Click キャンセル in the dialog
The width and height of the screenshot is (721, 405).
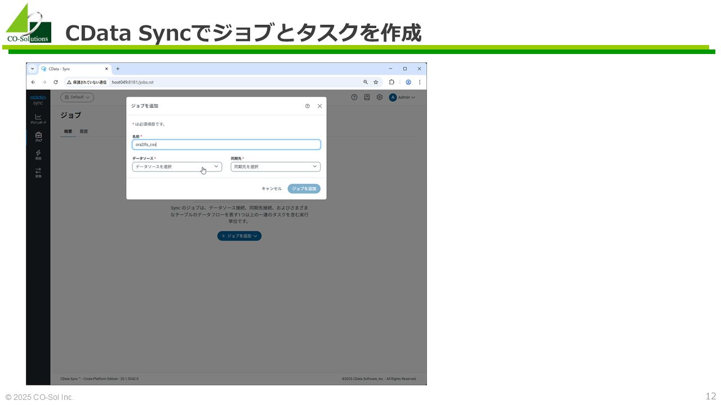click(272, 188)
